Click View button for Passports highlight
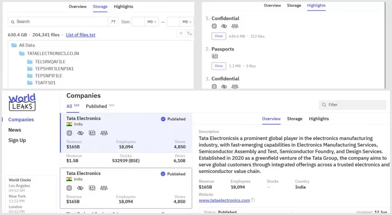 (x=219, y=66)
